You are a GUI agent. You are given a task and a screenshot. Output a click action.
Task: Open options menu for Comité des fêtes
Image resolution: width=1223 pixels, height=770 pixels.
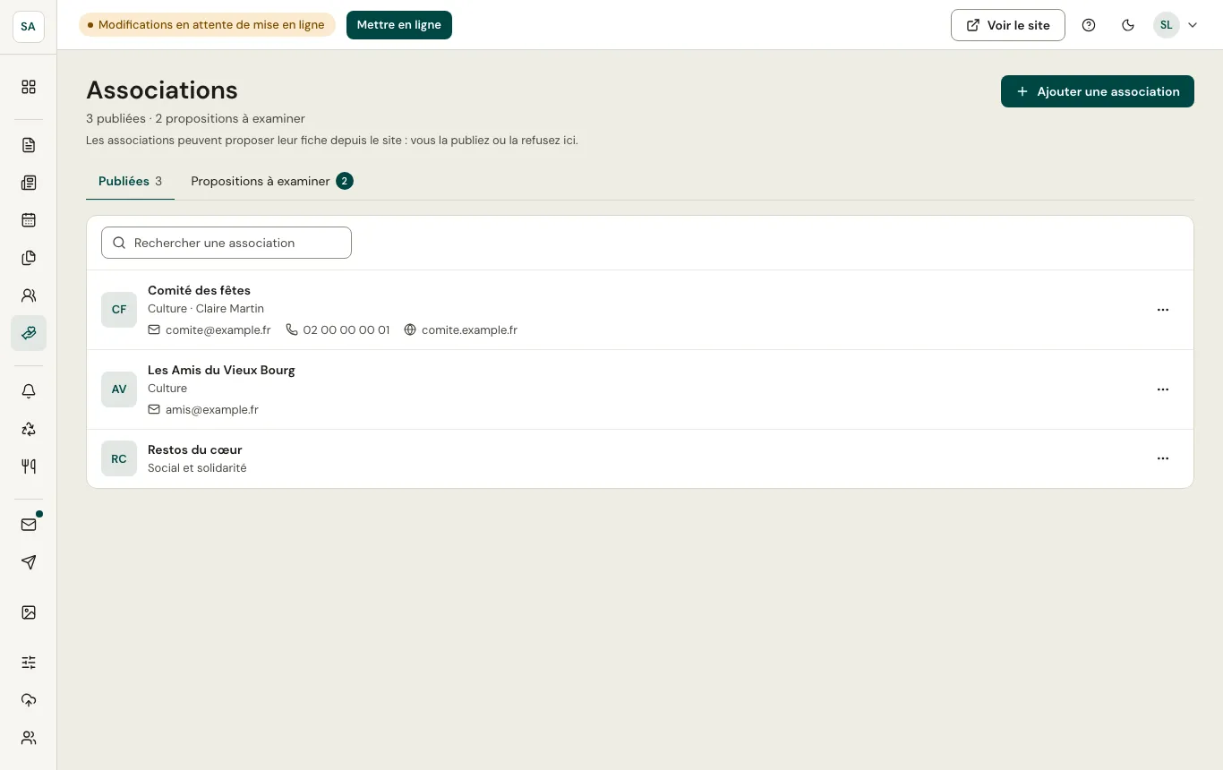point(1163,310)
